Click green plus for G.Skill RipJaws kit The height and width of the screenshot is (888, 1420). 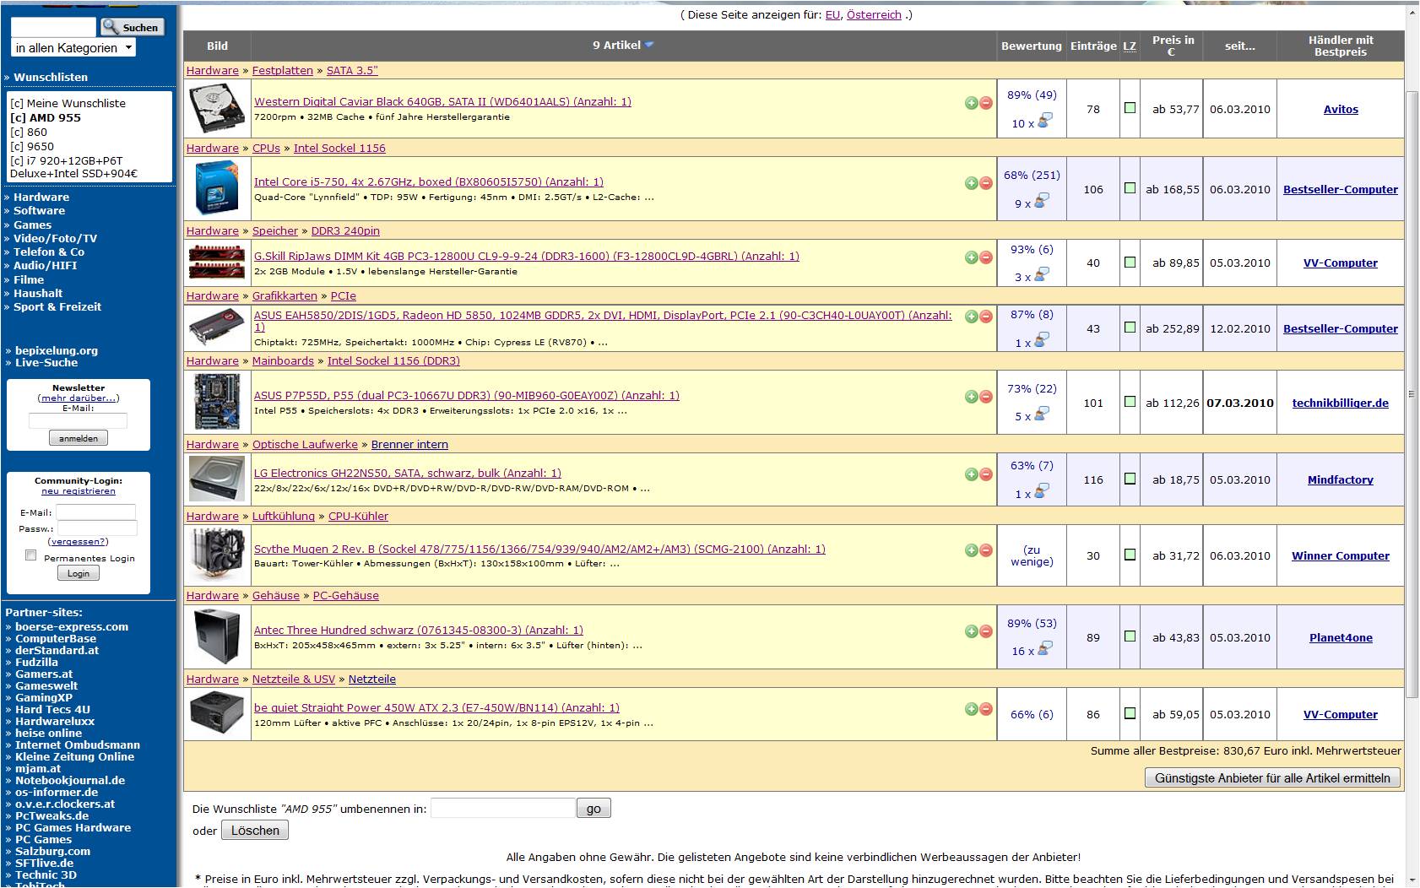(x=971, y=257)
